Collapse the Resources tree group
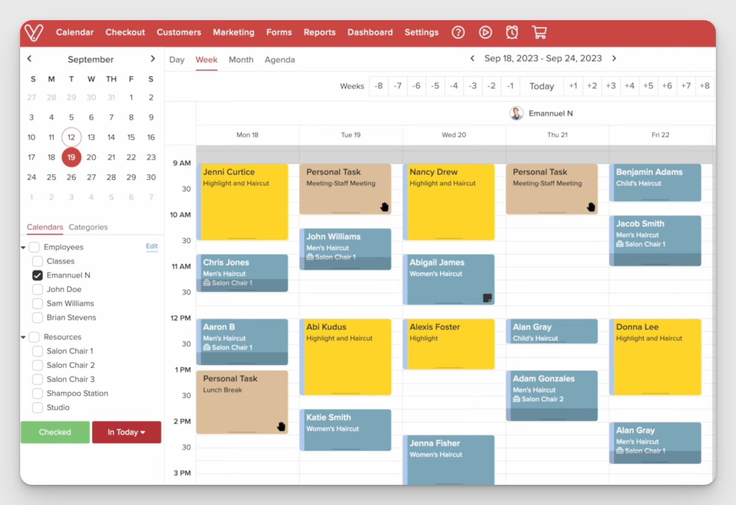 (x=23, y=337)
